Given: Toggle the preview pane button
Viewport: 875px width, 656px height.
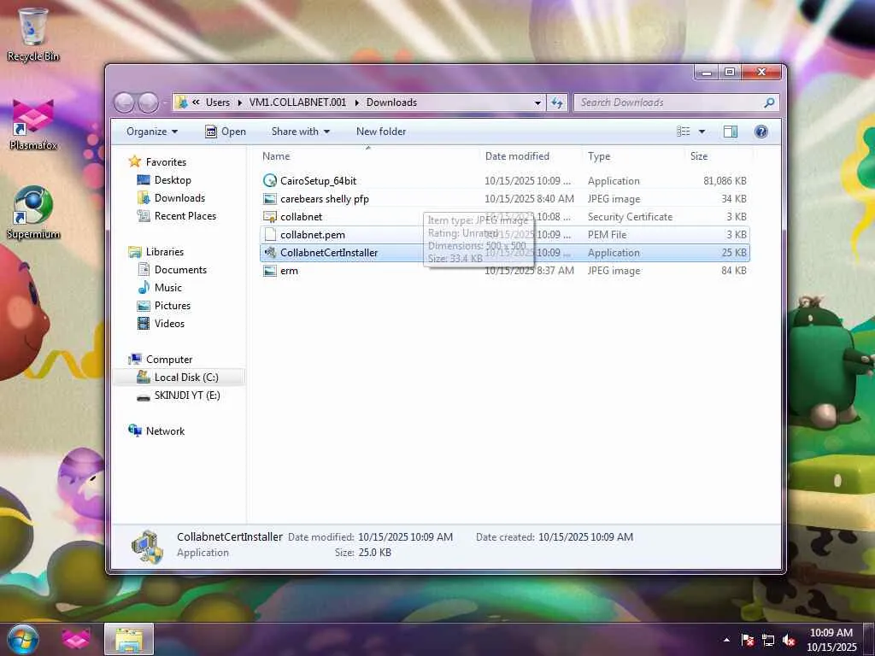Looking at the screenshot, I should 730,132.
